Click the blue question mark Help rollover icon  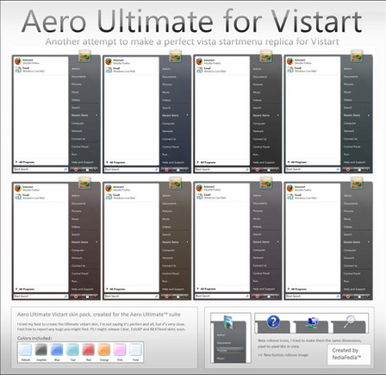273,322
